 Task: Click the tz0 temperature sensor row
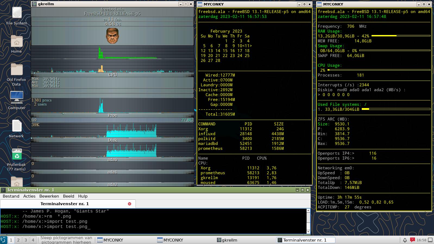(112, 120)
